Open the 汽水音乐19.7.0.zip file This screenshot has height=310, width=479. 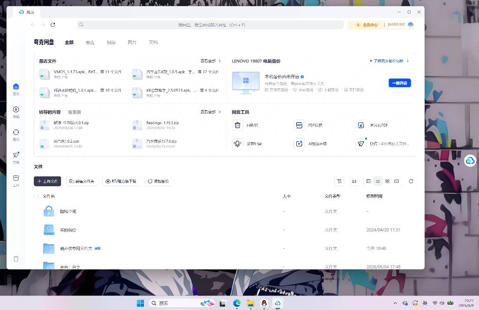click(x=155, y=143)
